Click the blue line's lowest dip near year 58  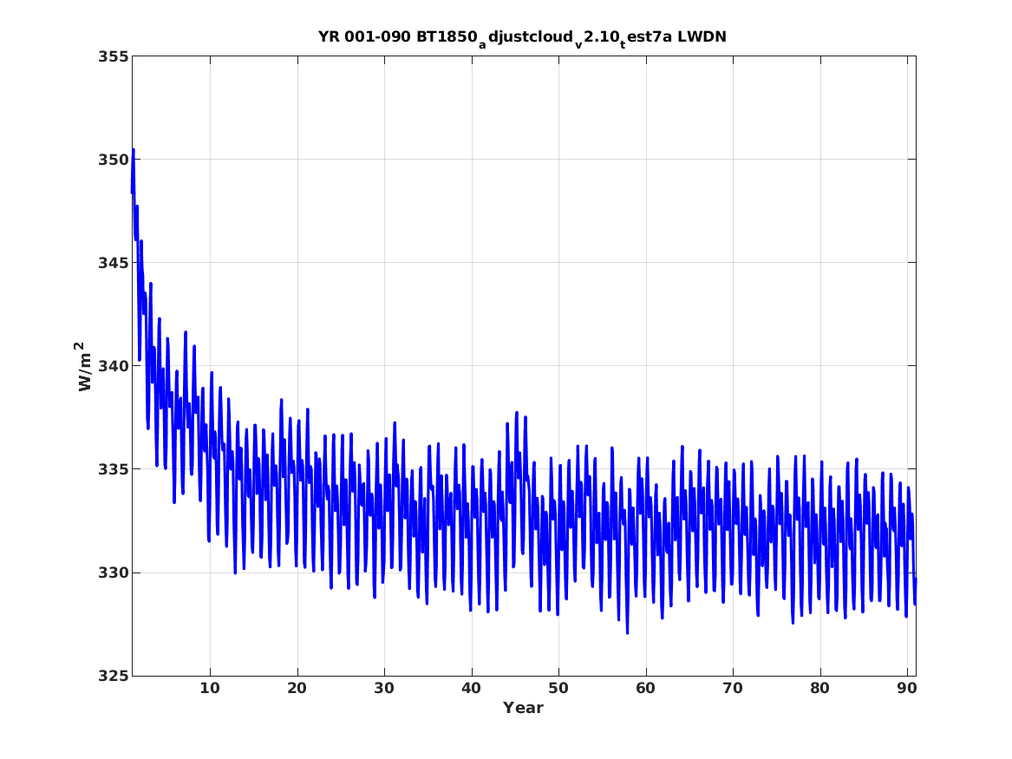pyautogui.click(x=627, y=632)
